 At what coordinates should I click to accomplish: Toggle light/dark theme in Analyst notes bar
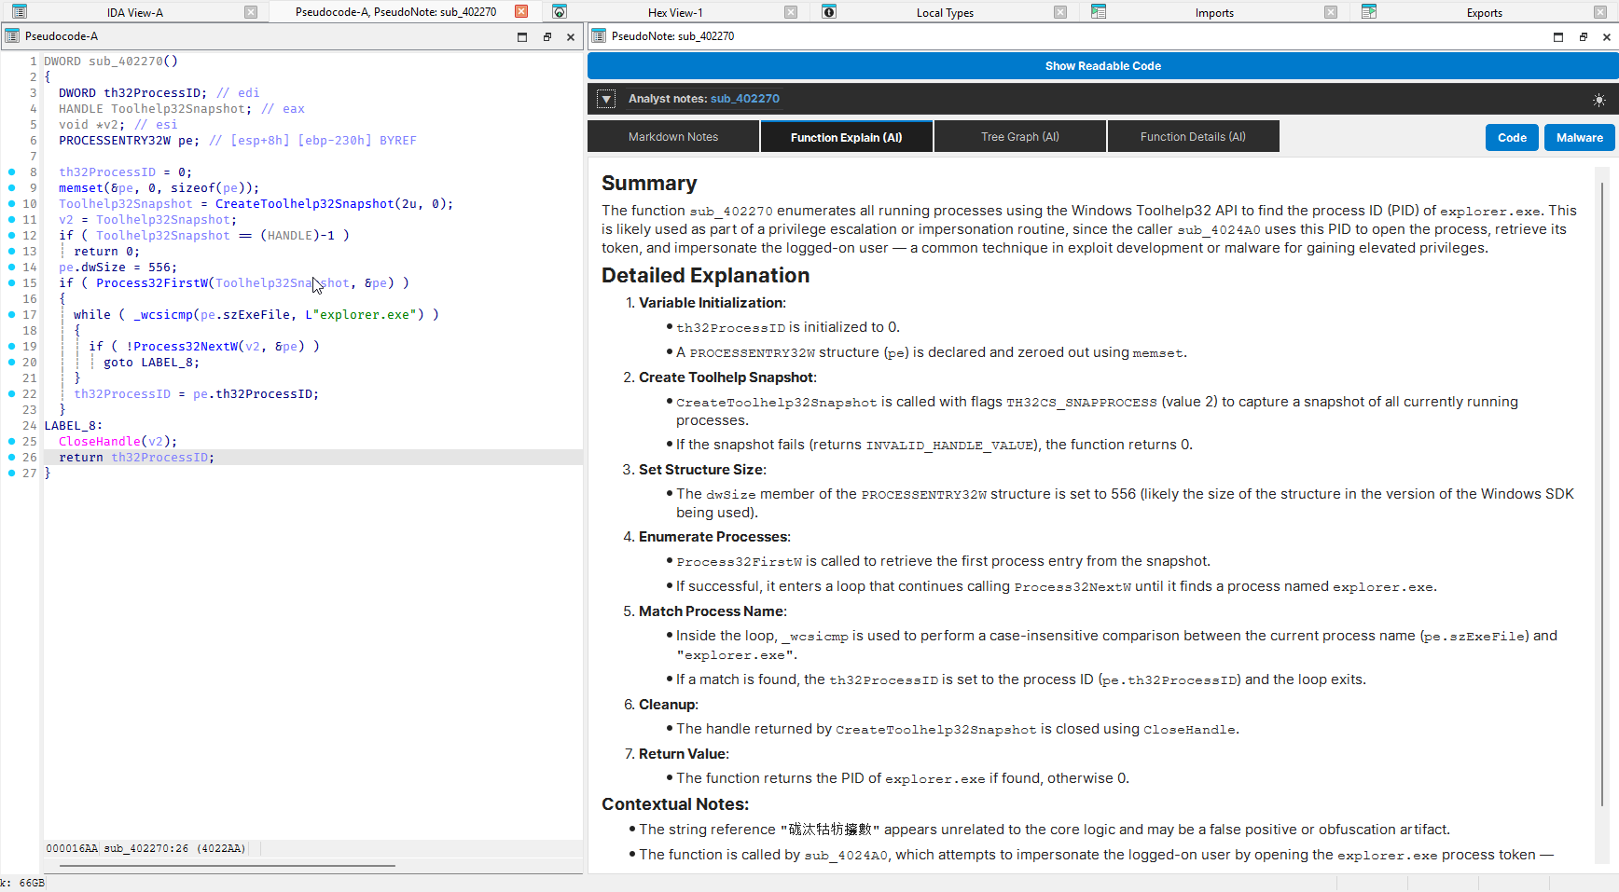pyautogui.click(x=1599, y=100)
